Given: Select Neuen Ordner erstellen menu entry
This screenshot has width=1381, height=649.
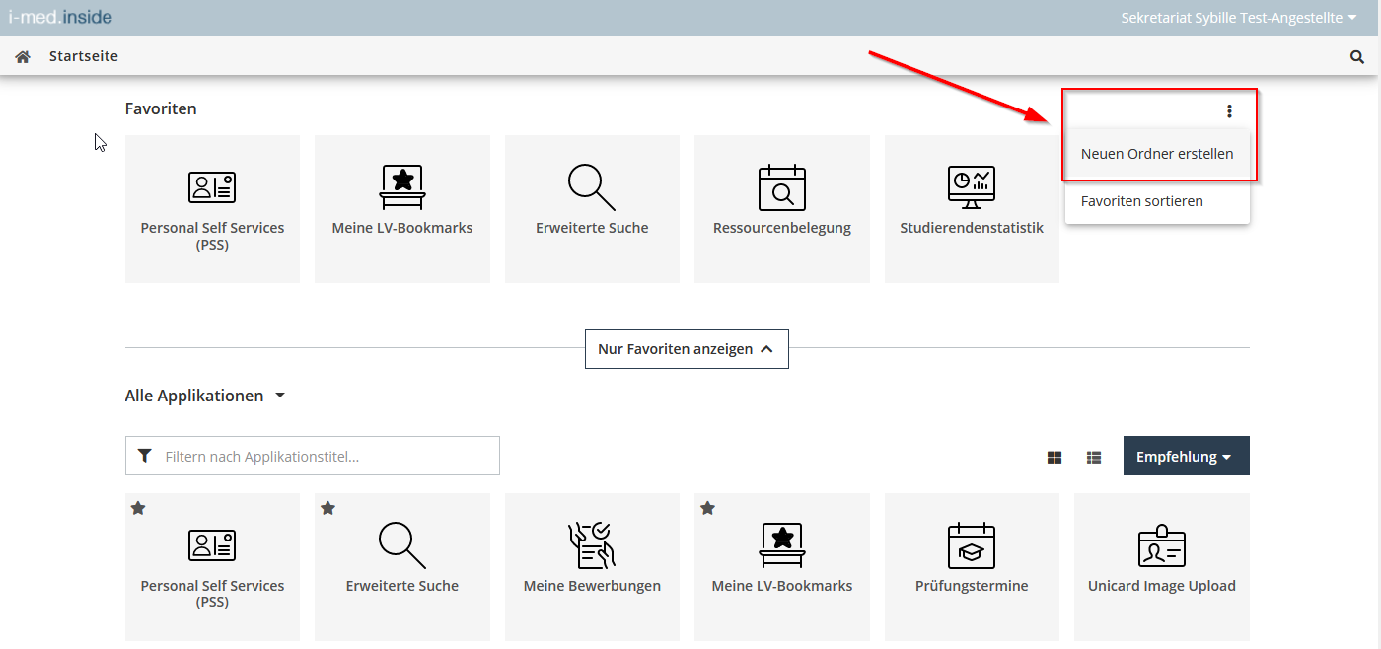Looking at the screenshot, I should click(1157, 154).
